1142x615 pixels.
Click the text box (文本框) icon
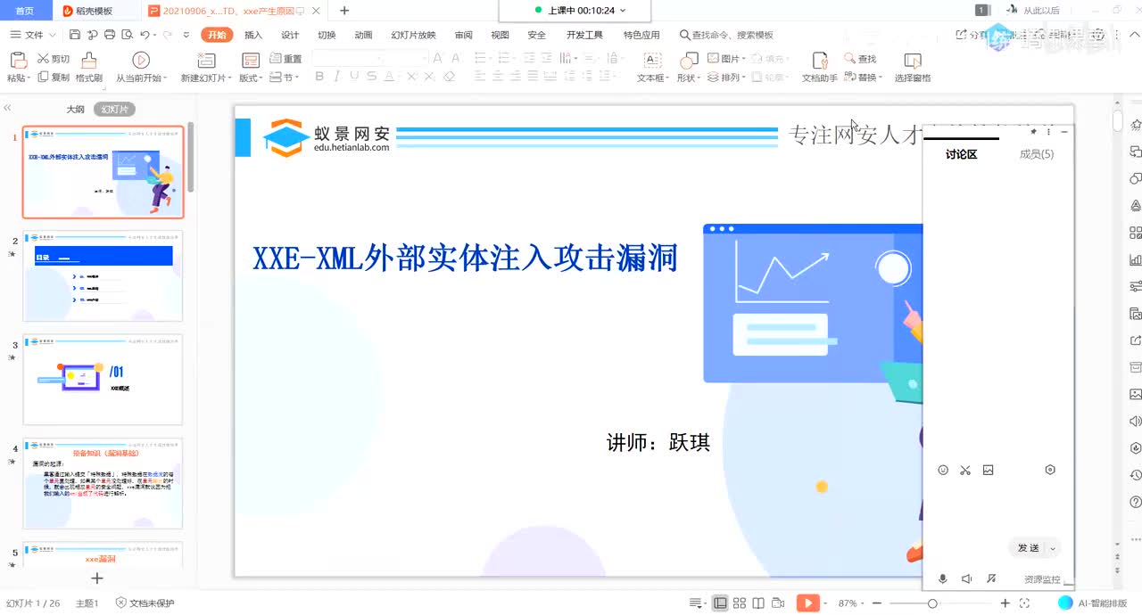652,60
